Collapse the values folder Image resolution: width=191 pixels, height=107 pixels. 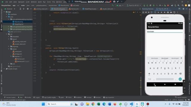click(9, 49)
